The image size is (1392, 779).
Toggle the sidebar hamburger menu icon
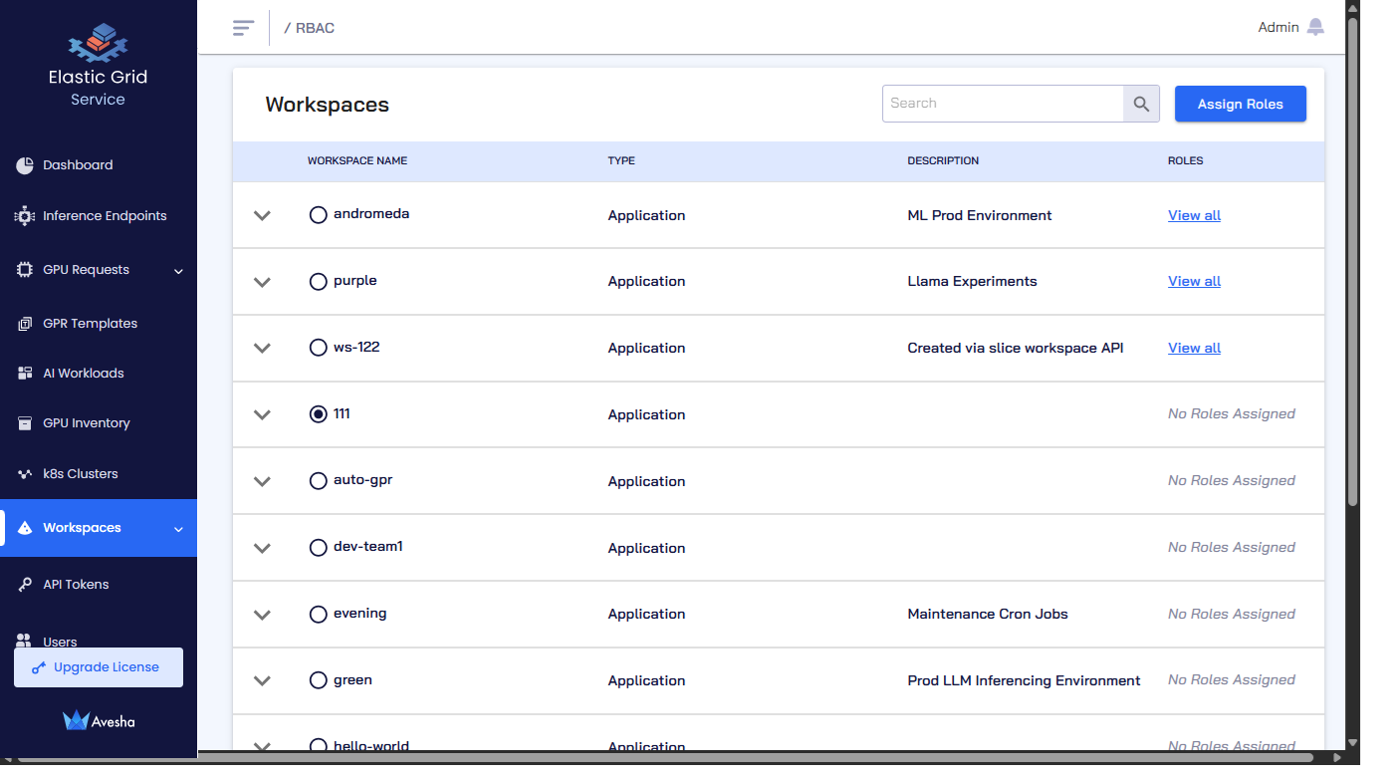(243, 28)
